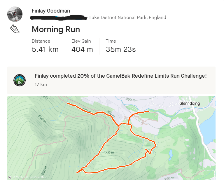This screenshot has width=224, height=183.
Task: Click the 380 m contour label
Action: [109, 152]
